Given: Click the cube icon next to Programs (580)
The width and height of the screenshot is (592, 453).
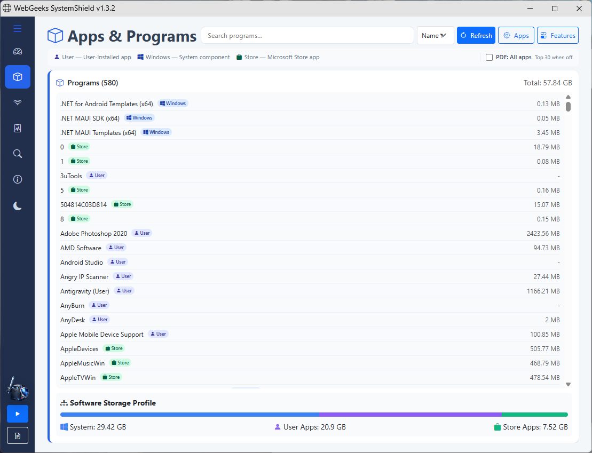Looking at the screenshot, I should pos(60,83).
